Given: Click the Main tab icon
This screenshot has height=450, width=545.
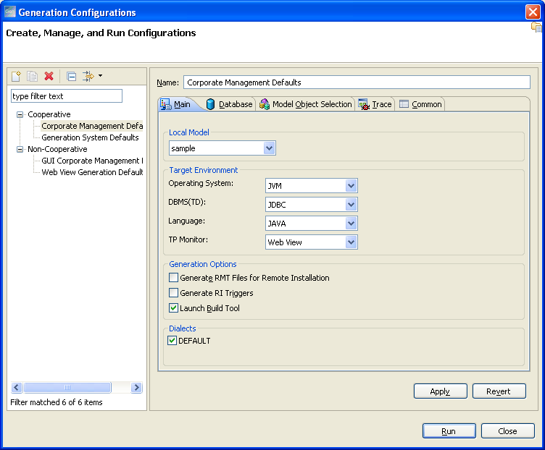Looking at the screenshot, I should point(166,104).
